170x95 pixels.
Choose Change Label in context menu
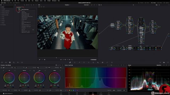pyautogui.click(x=24, y=19)
